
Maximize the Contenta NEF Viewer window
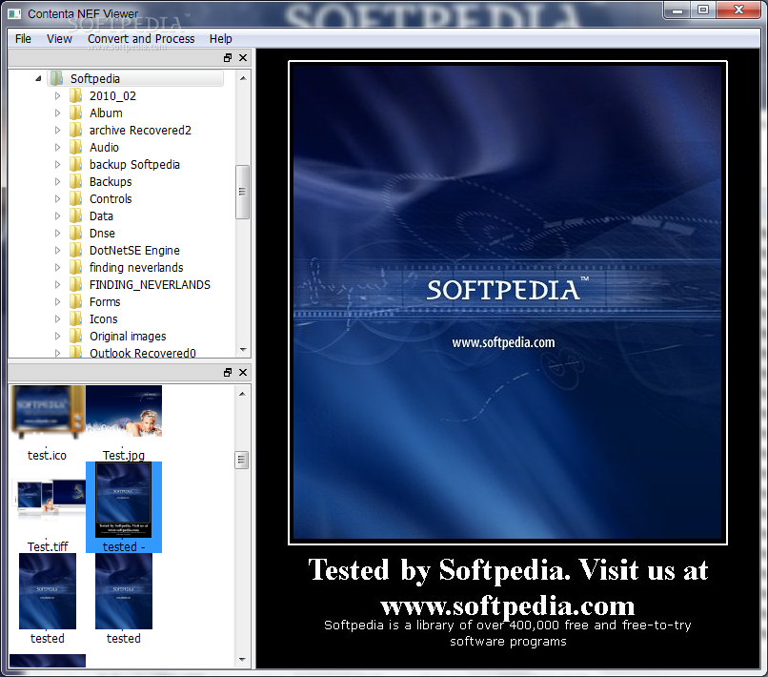703,10
